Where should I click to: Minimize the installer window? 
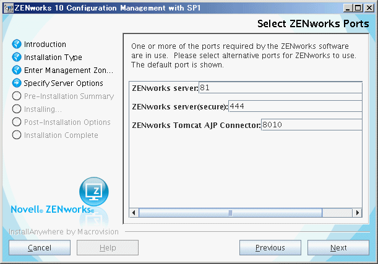tap(348, 8)
